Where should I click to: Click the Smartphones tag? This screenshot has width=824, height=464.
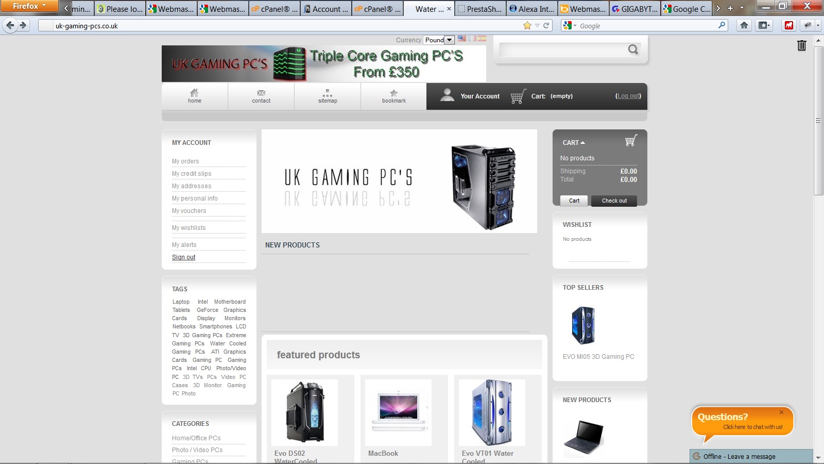(216, 327)
